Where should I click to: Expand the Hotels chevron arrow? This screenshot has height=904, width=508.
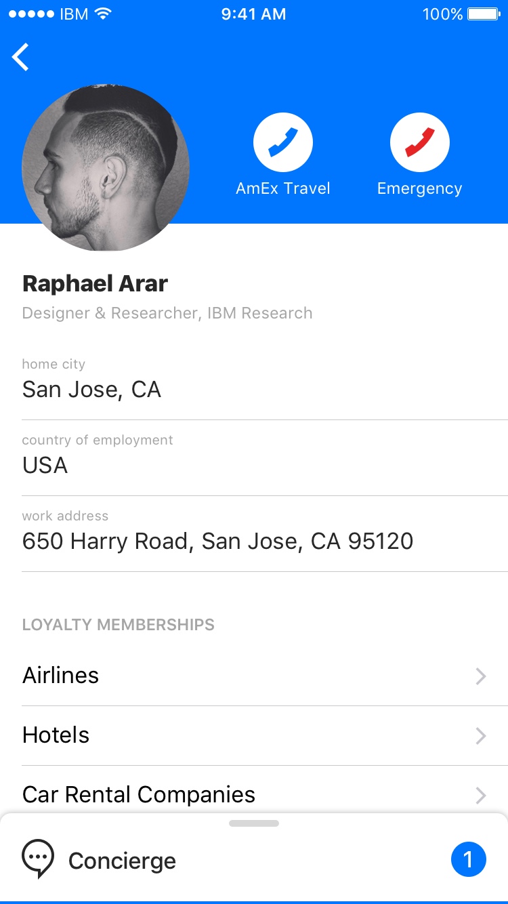coord(481,736)
